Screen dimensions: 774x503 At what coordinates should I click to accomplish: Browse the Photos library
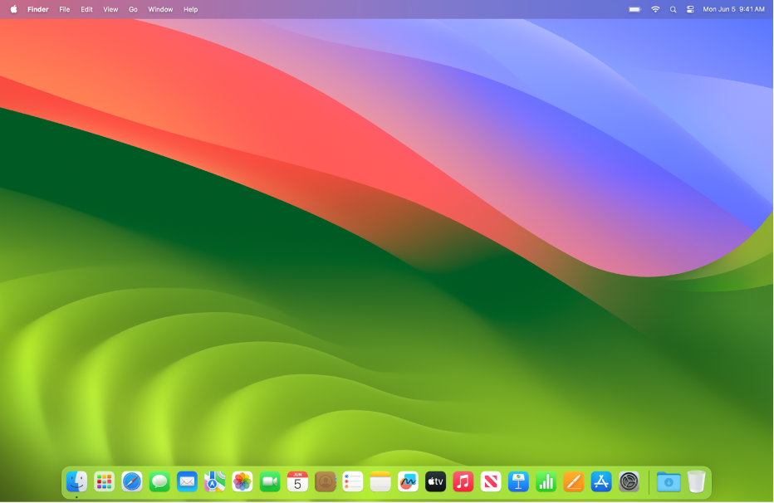pos(241,481)
